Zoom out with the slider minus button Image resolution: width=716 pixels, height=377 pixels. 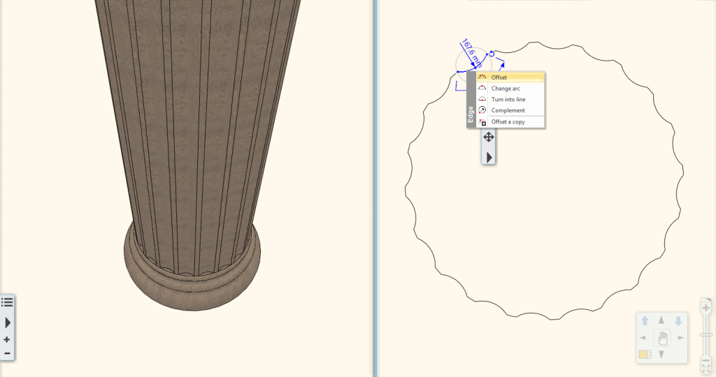point(706,361)
